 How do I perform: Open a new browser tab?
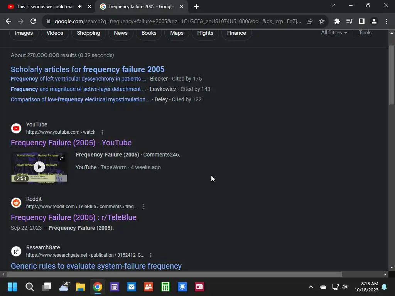coord(196,7)
